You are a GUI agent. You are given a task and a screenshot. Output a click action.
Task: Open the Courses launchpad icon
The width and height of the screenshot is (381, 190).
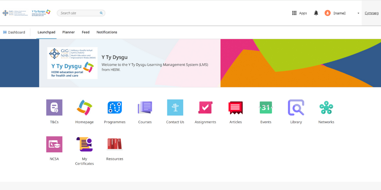click(145, 108)
